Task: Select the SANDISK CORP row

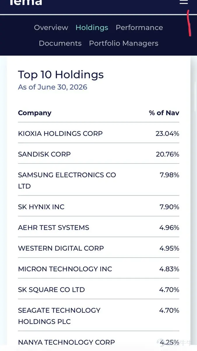Action: coord(98,154)
